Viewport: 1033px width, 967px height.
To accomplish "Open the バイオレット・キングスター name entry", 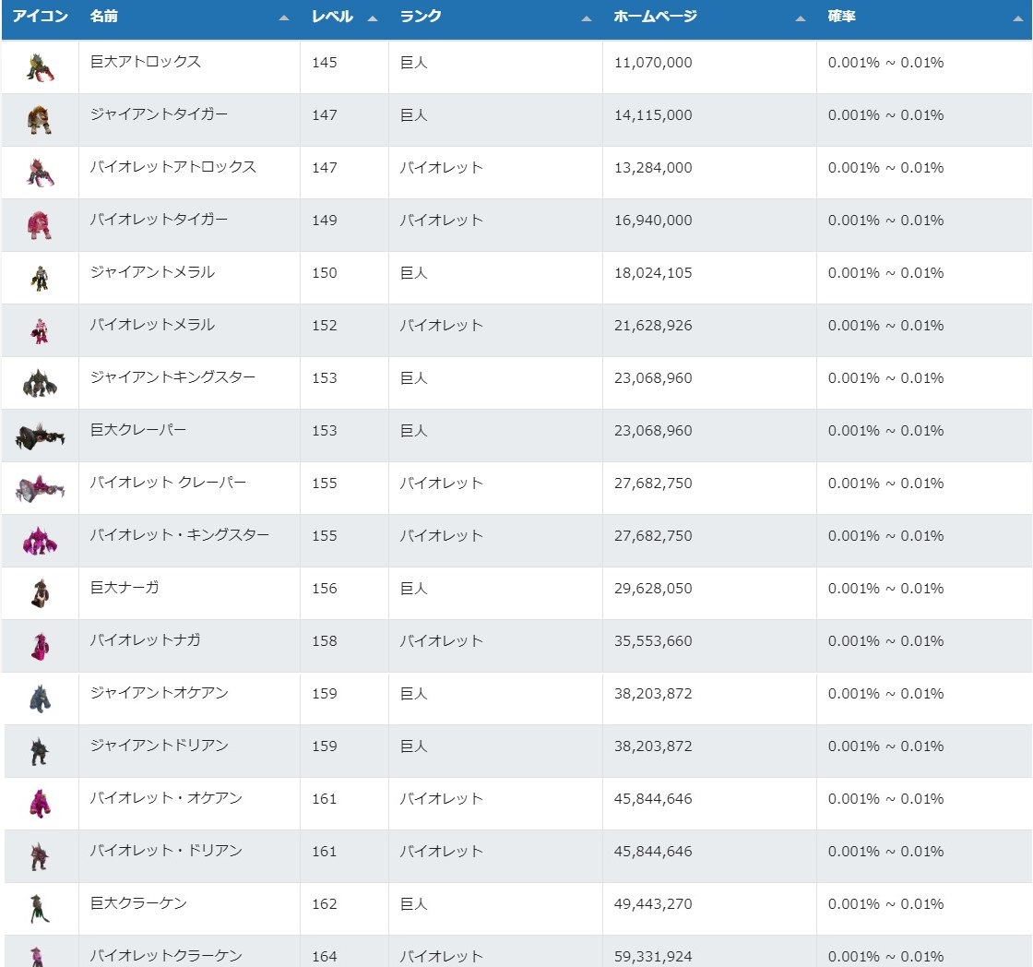I will (x=180, y=535).
